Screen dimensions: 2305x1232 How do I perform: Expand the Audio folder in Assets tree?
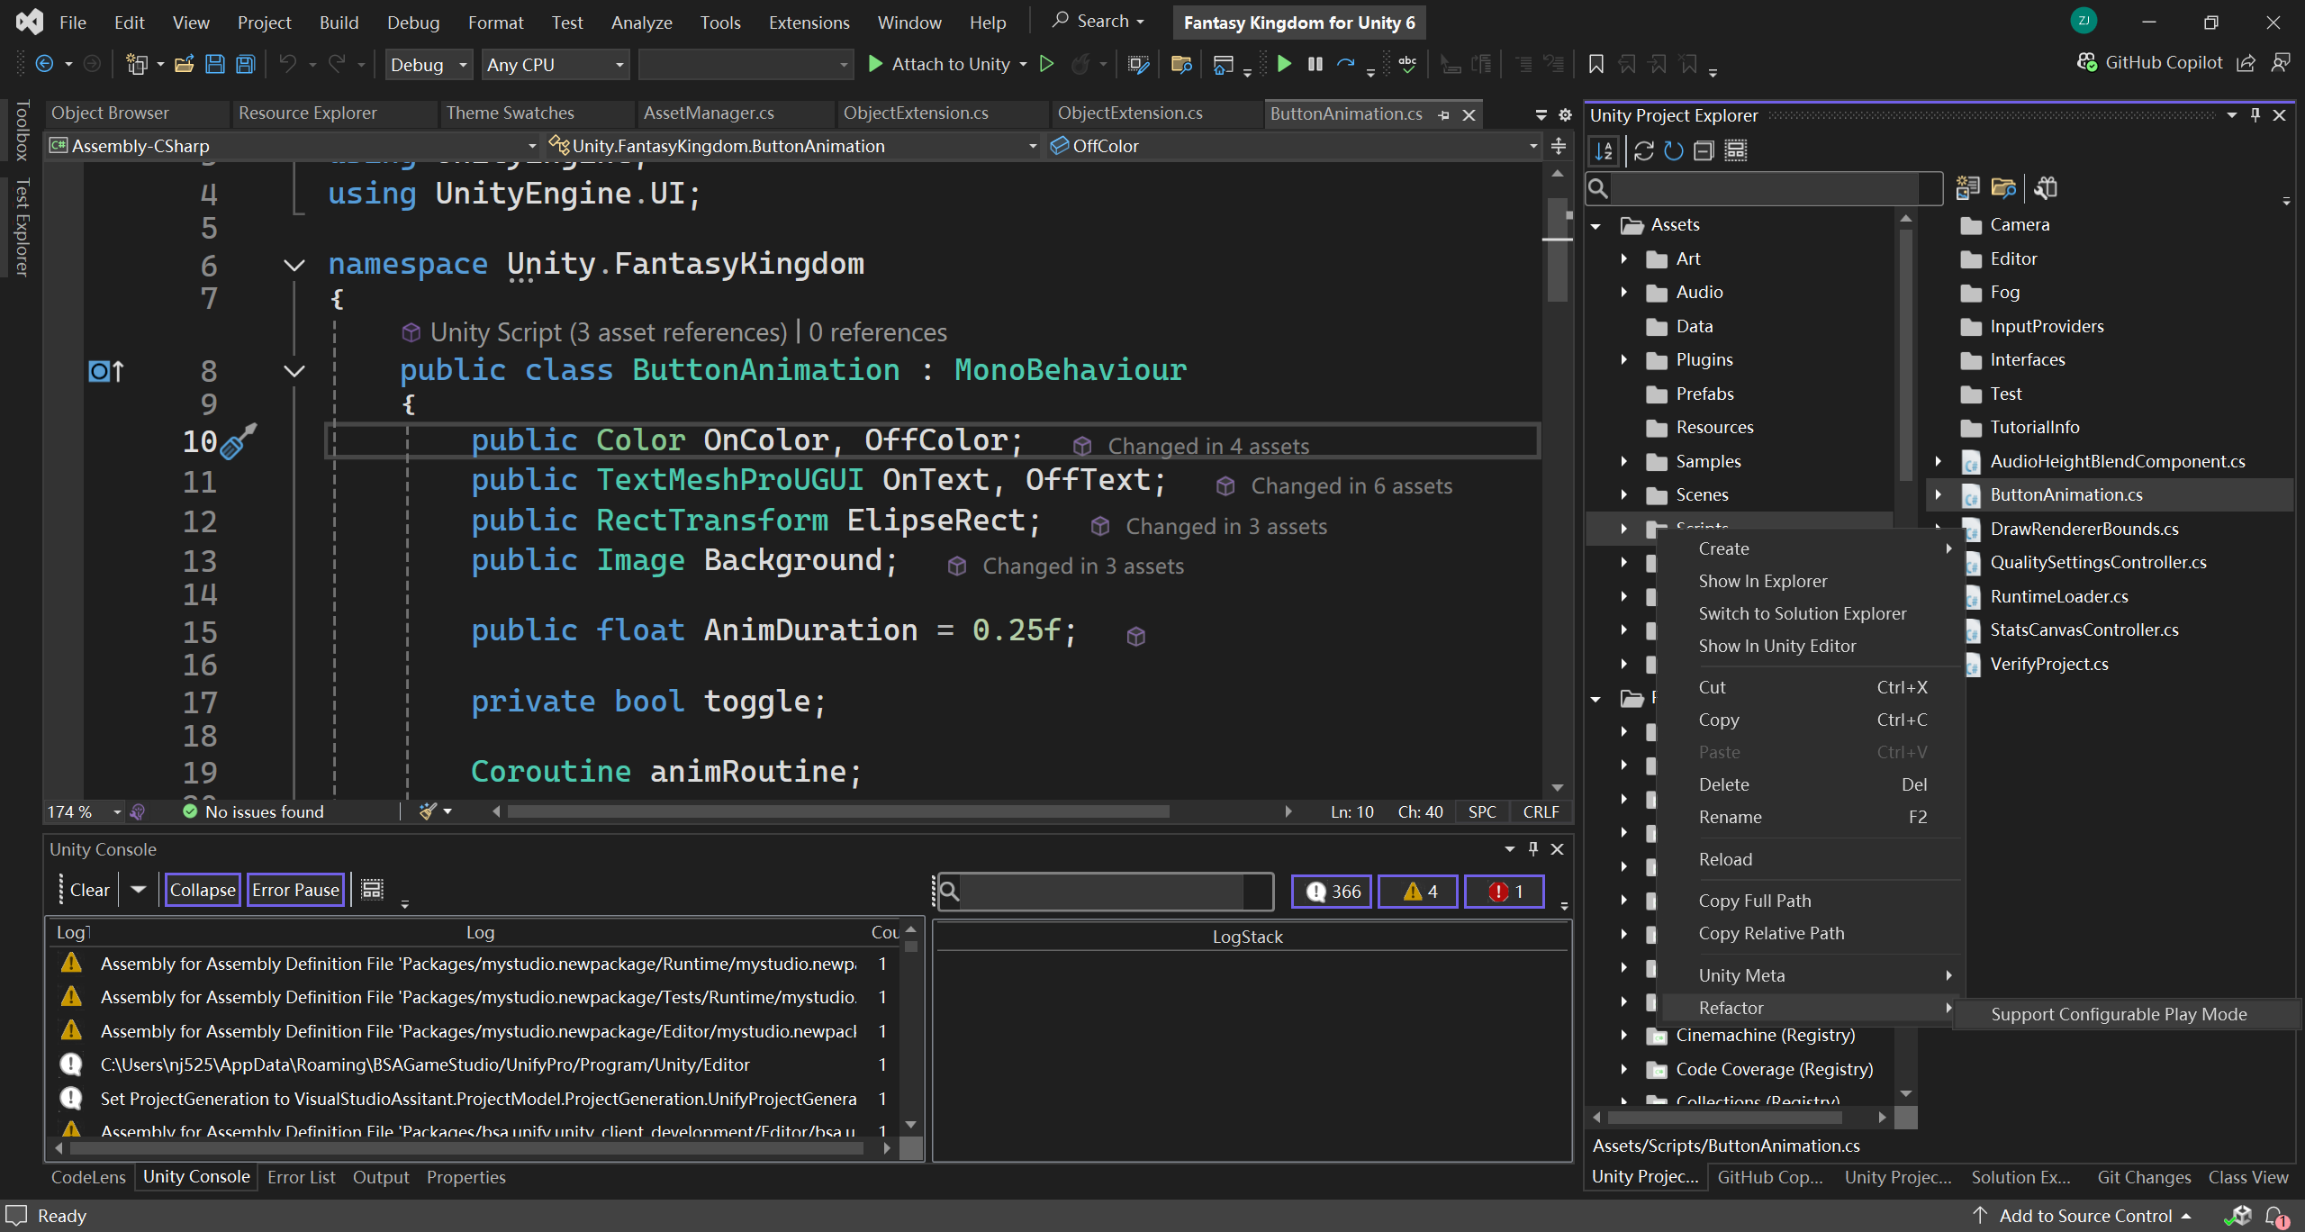tap(1624, 292)
